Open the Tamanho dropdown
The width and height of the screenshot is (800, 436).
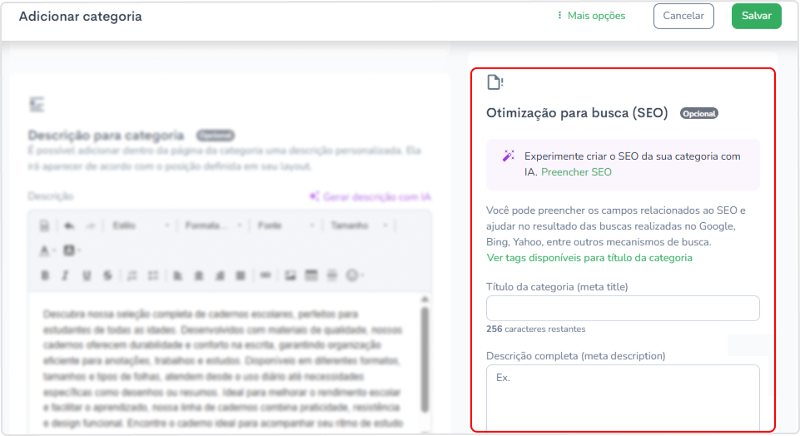click(x=359, y=225)
